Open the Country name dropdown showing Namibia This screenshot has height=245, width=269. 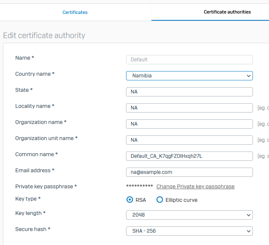point(189,76)
